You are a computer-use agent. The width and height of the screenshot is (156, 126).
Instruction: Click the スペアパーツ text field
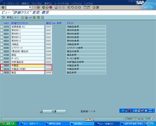pyautogui.click(x=27, y=48)
